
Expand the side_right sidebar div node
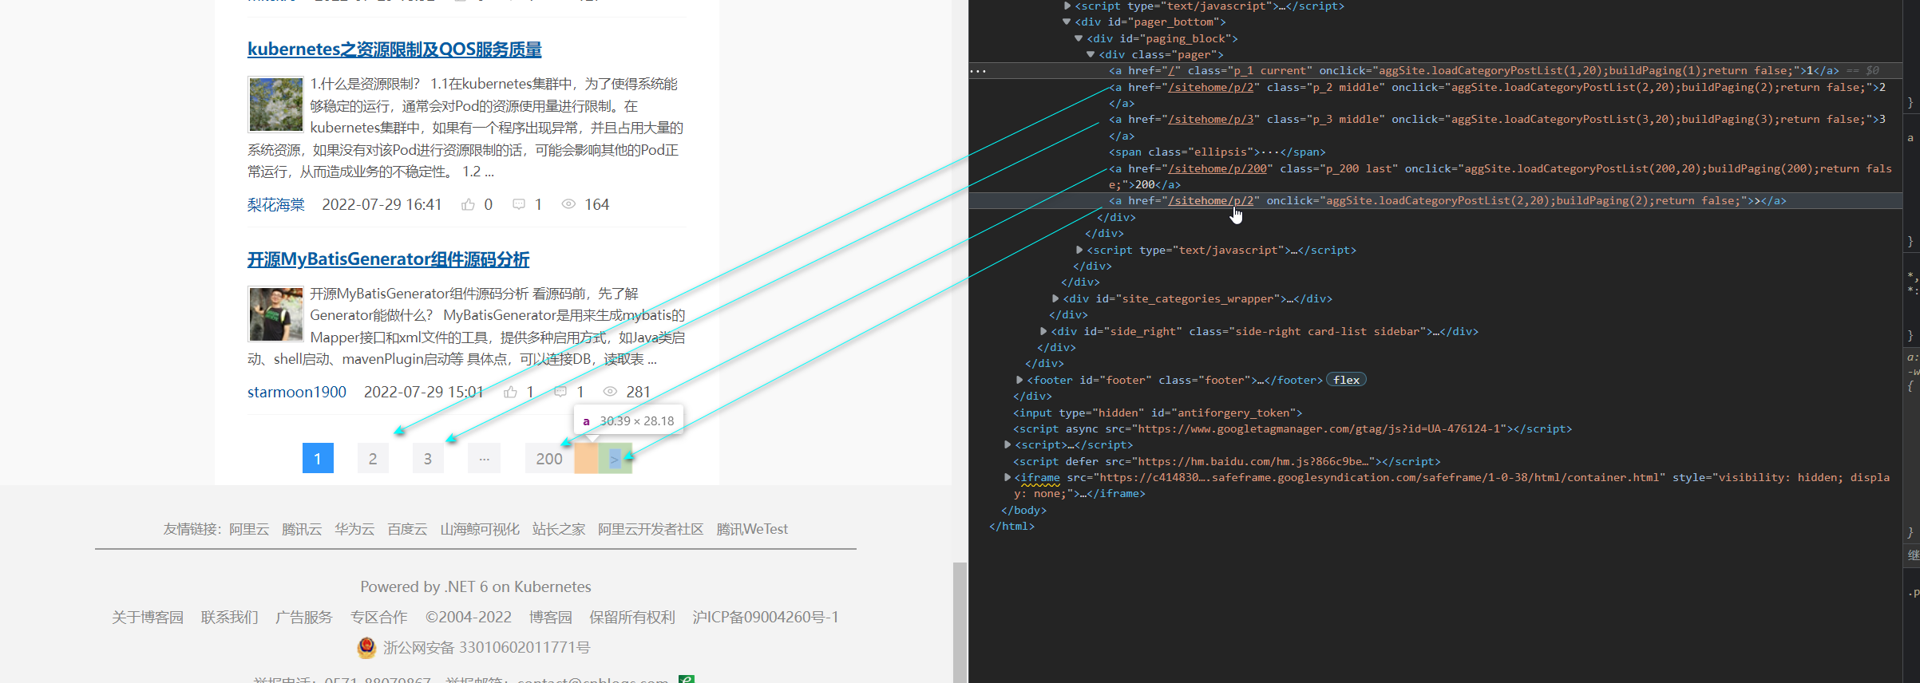point(1043,331)
